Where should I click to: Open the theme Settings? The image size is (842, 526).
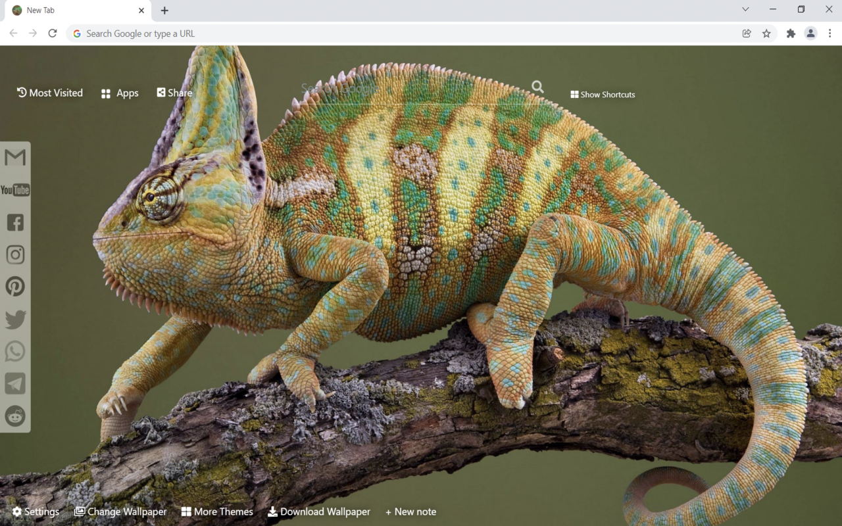[36, 512]
